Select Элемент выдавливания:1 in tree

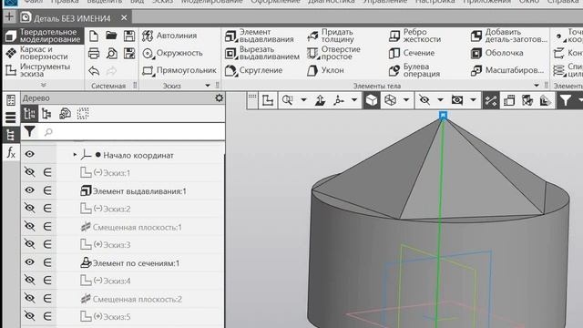(x=139, y=191)
